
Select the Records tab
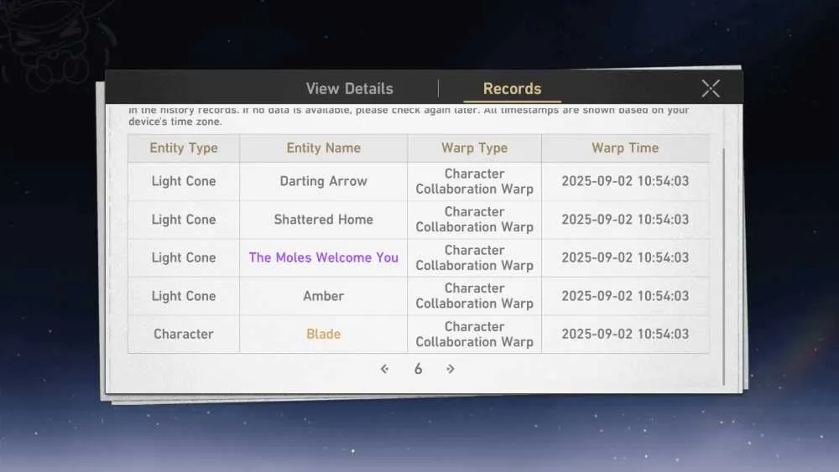(x=512, y=89)
